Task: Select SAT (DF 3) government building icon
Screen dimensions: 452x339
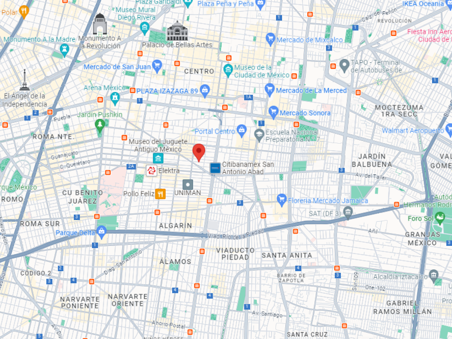Action: tap(348, 213)
